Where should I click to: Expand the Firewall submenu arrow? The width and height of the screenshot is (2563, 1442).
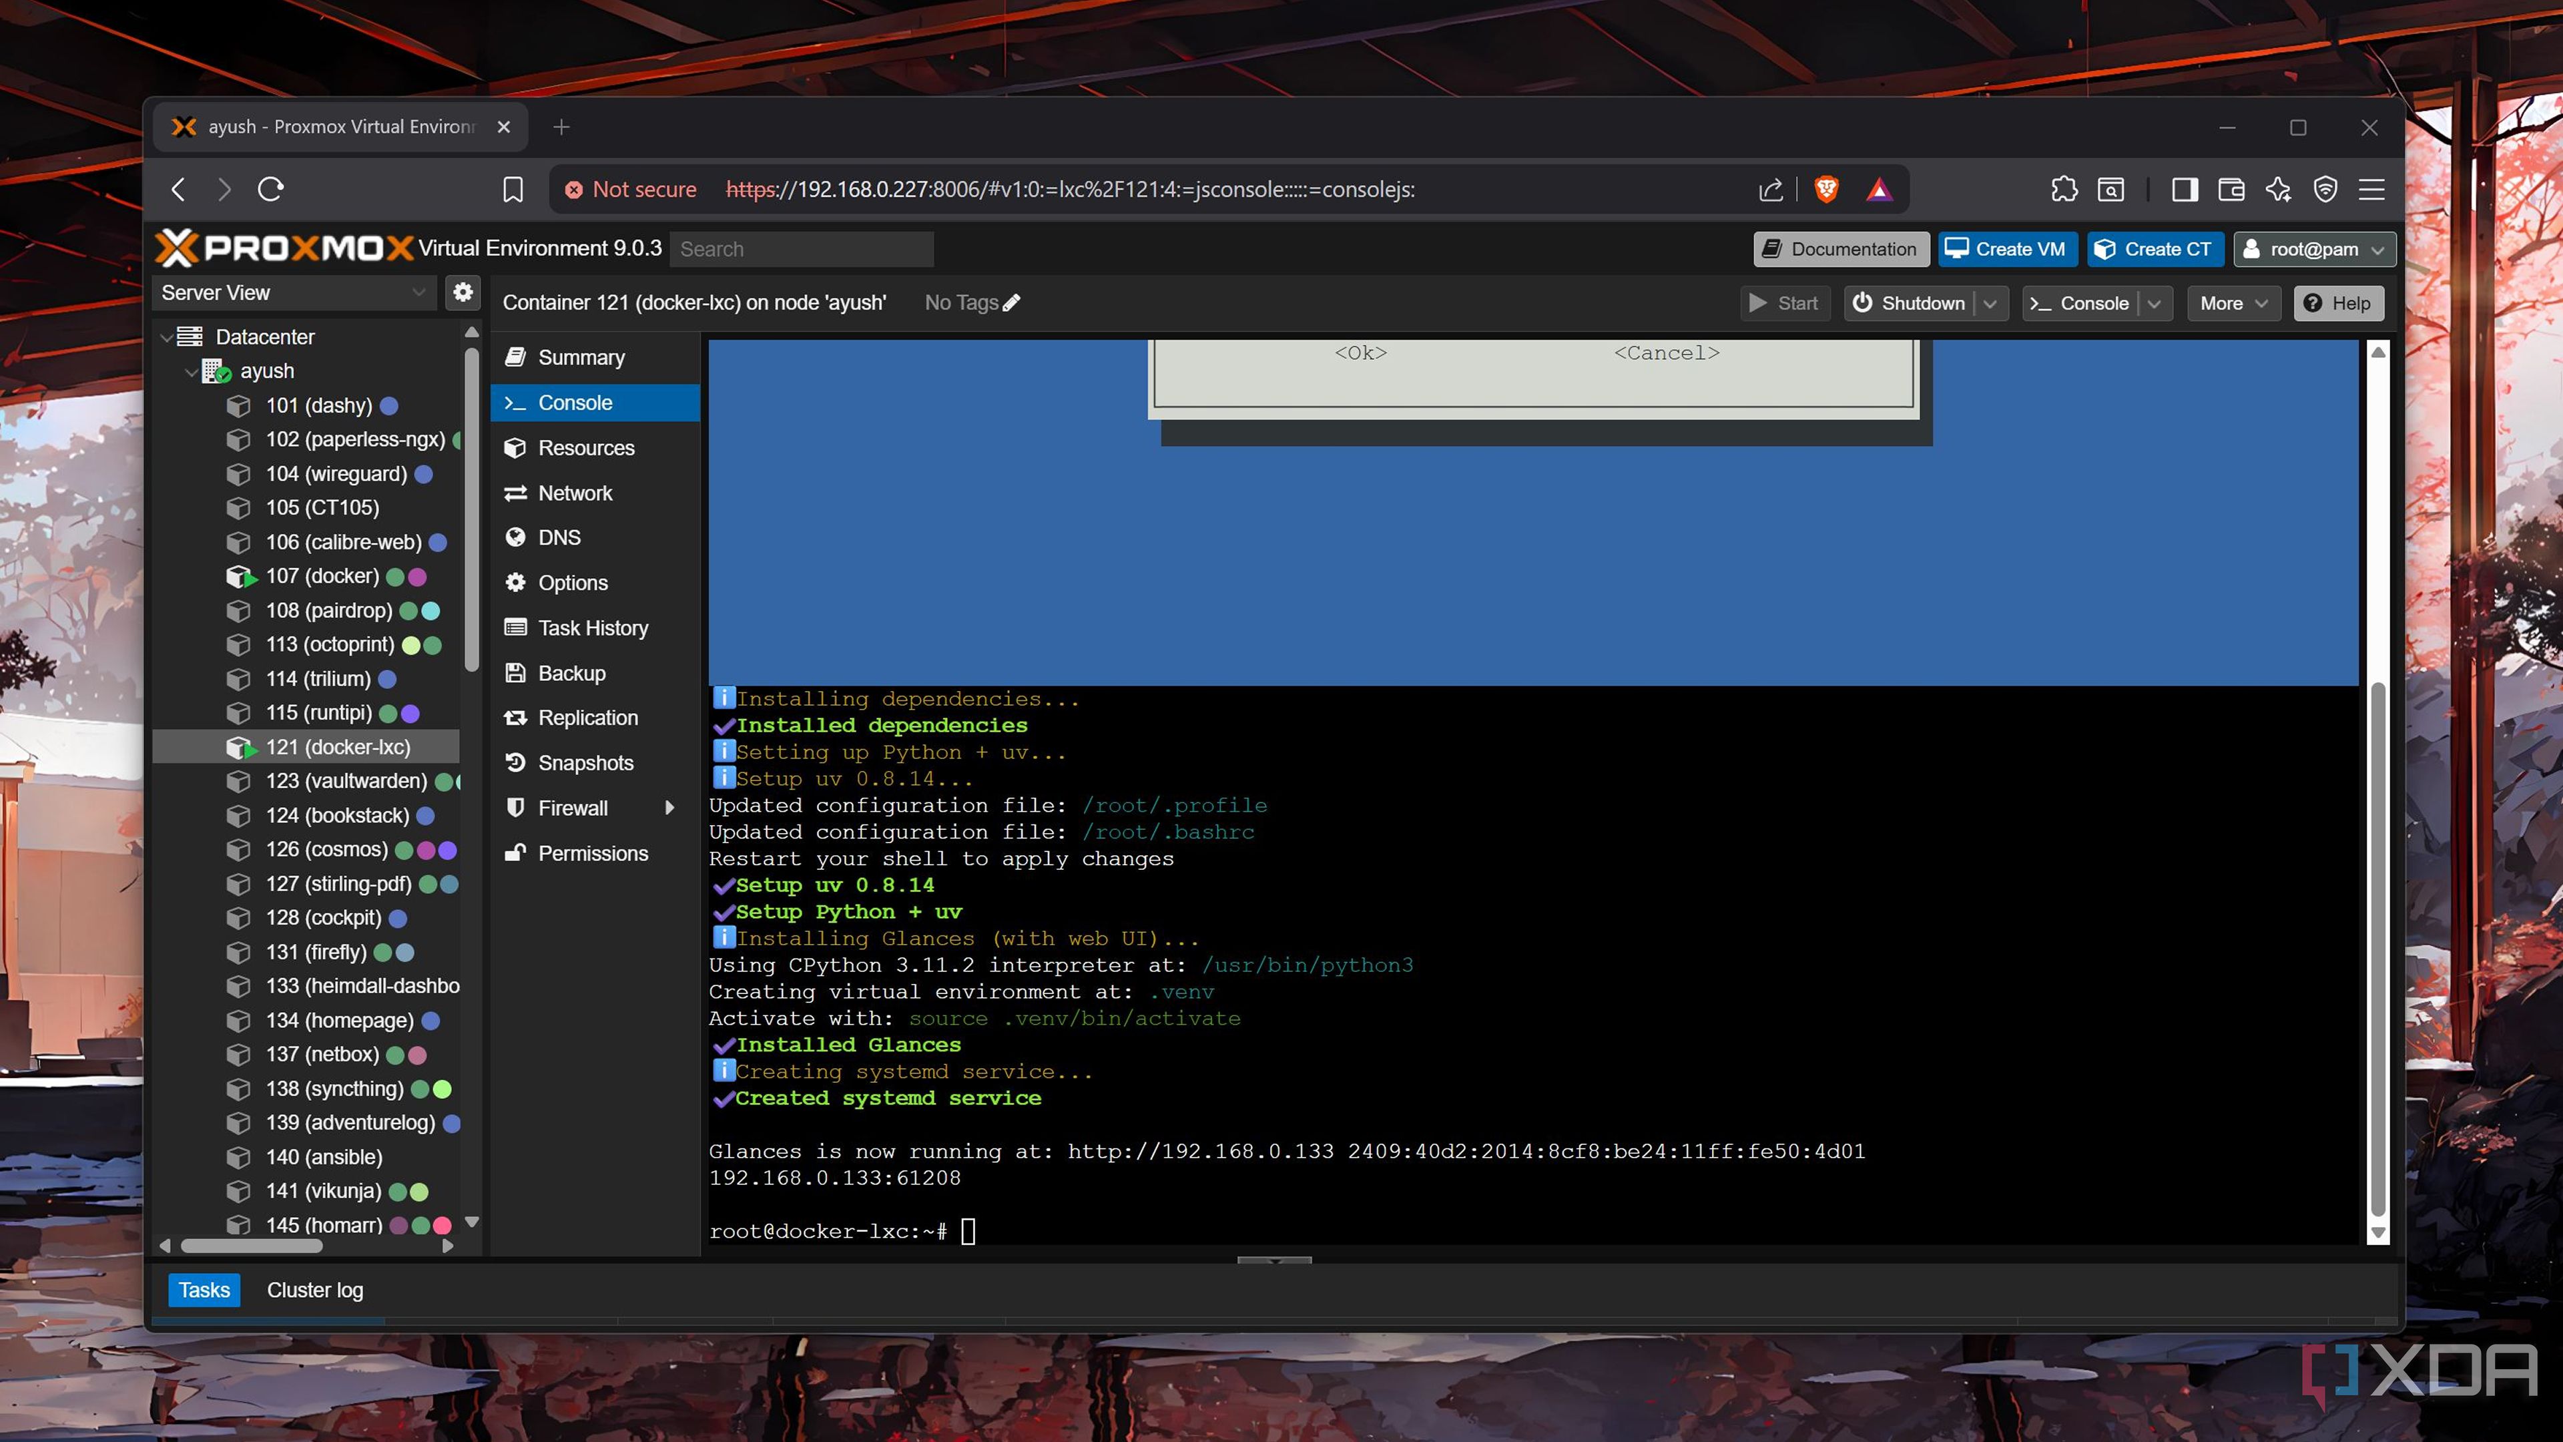pyautogui.click(x=669, y=808)
